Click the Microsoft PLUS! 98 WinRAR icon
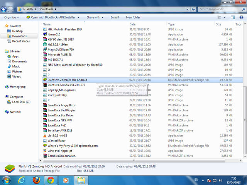 [x=45, y=55]
